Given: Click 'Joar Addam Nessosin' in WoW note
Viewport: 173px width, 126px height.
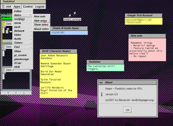Looking at the screenshot, I should coord(54,56).
